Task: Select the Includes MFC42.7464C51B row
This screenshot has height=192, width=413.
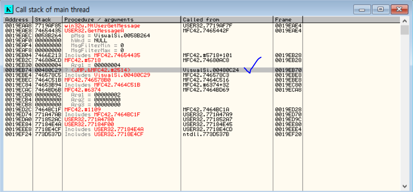Action: point(202,85)
